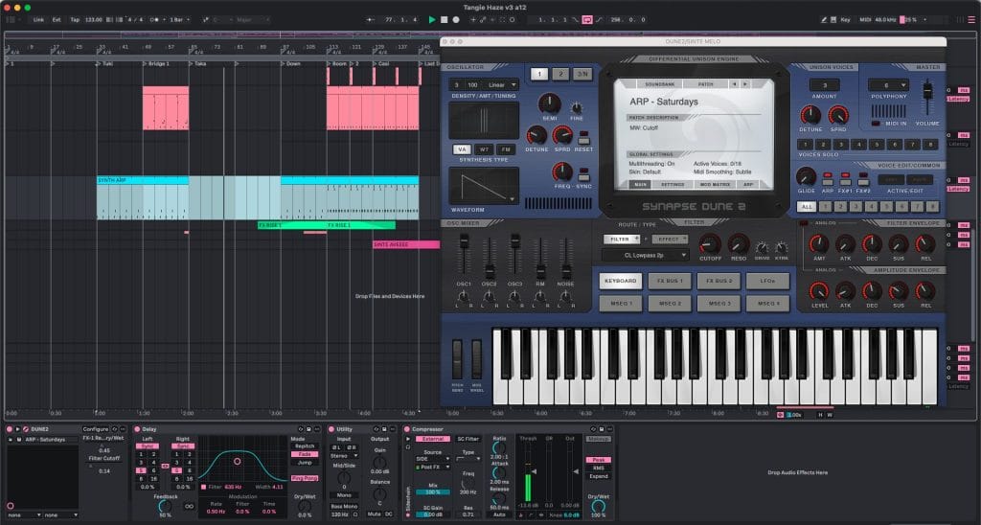Choose VA synthesis type
This screenshot has width=981, height=525.
coord(462,149)
